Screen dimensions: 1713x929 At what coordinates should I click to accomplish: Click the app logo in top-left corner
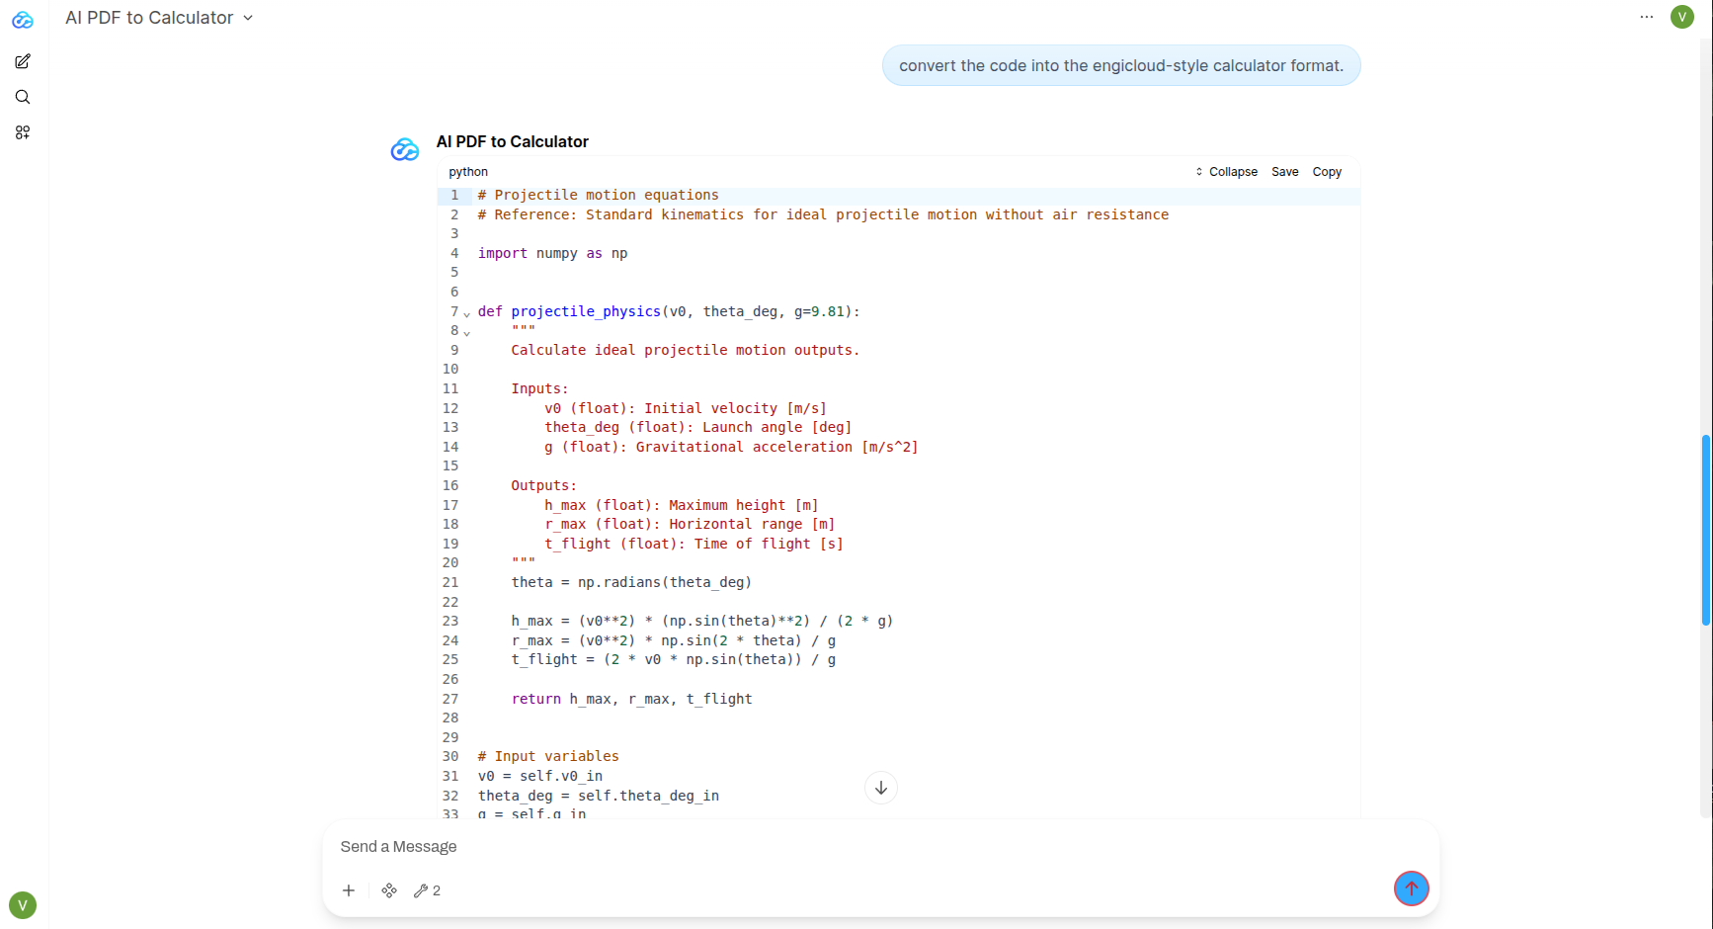(23, 20)
